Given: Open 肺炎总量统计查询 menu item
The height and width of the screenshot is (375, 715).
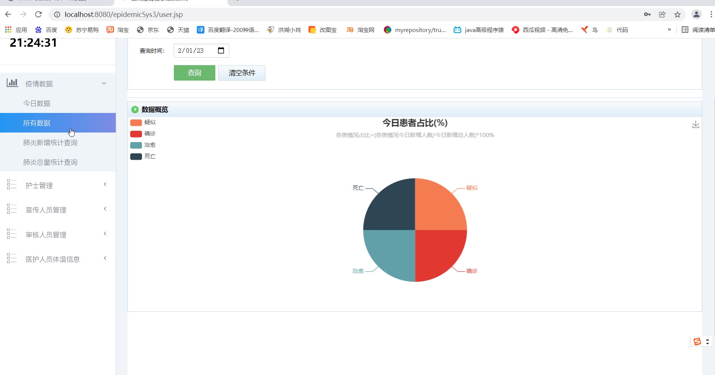Looking at the screenshot, I should 58,162.
